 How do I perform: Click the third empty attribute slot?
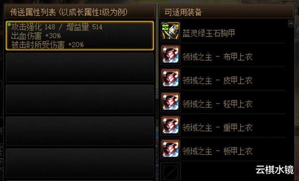(80, 131)
